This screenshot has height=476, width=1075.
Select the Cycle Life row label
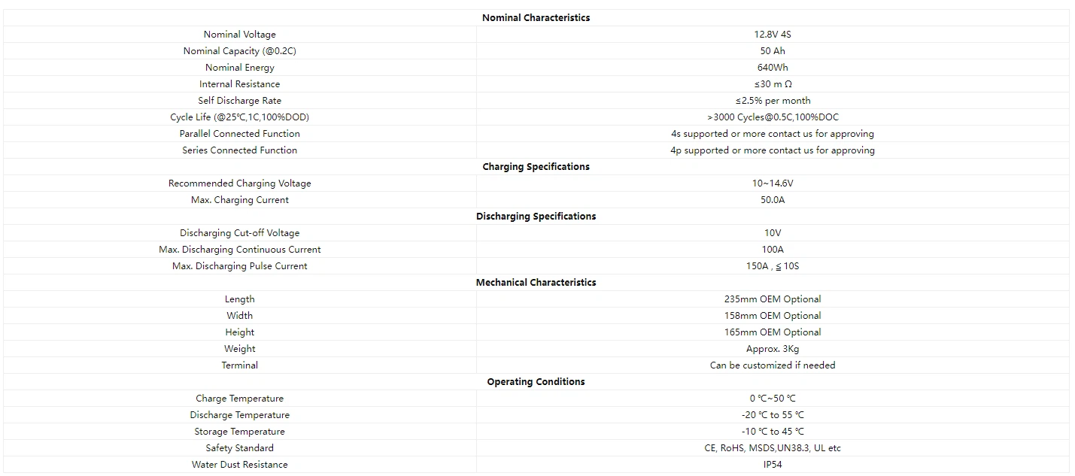coord(239,117)
